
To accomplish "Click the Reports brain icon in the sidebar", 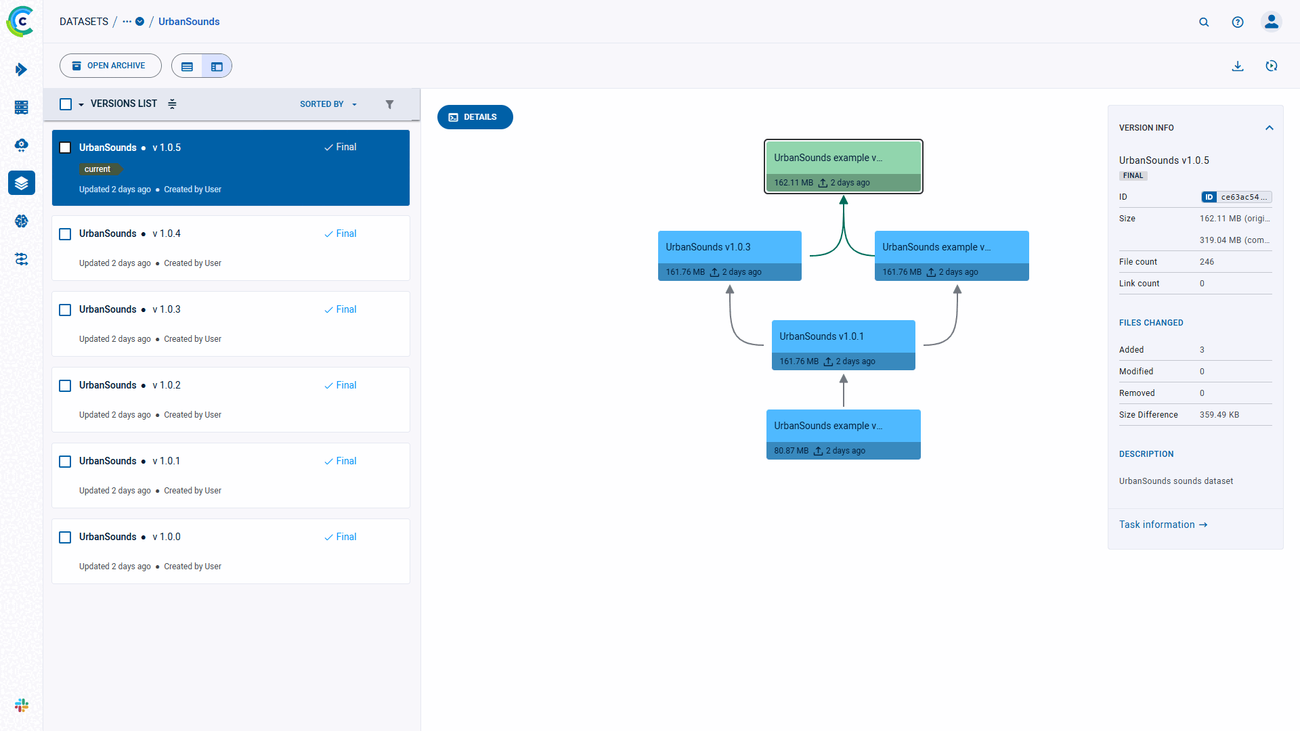I will click(22, 221).
